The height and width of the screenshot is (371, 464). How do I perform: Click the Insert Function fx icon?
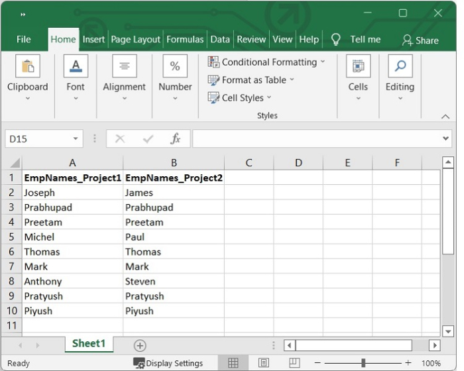pyautogui.click(x=176, y=139)
